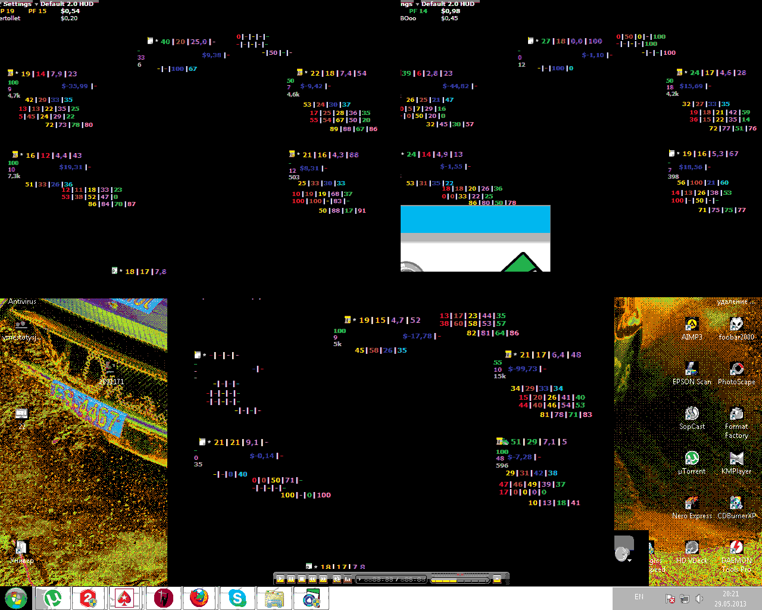This screenshot has height=610, width=762.
Task: Click the note icon next to 19|14|7,9|23
Action: pyautogui.click(x=10, y=73)
